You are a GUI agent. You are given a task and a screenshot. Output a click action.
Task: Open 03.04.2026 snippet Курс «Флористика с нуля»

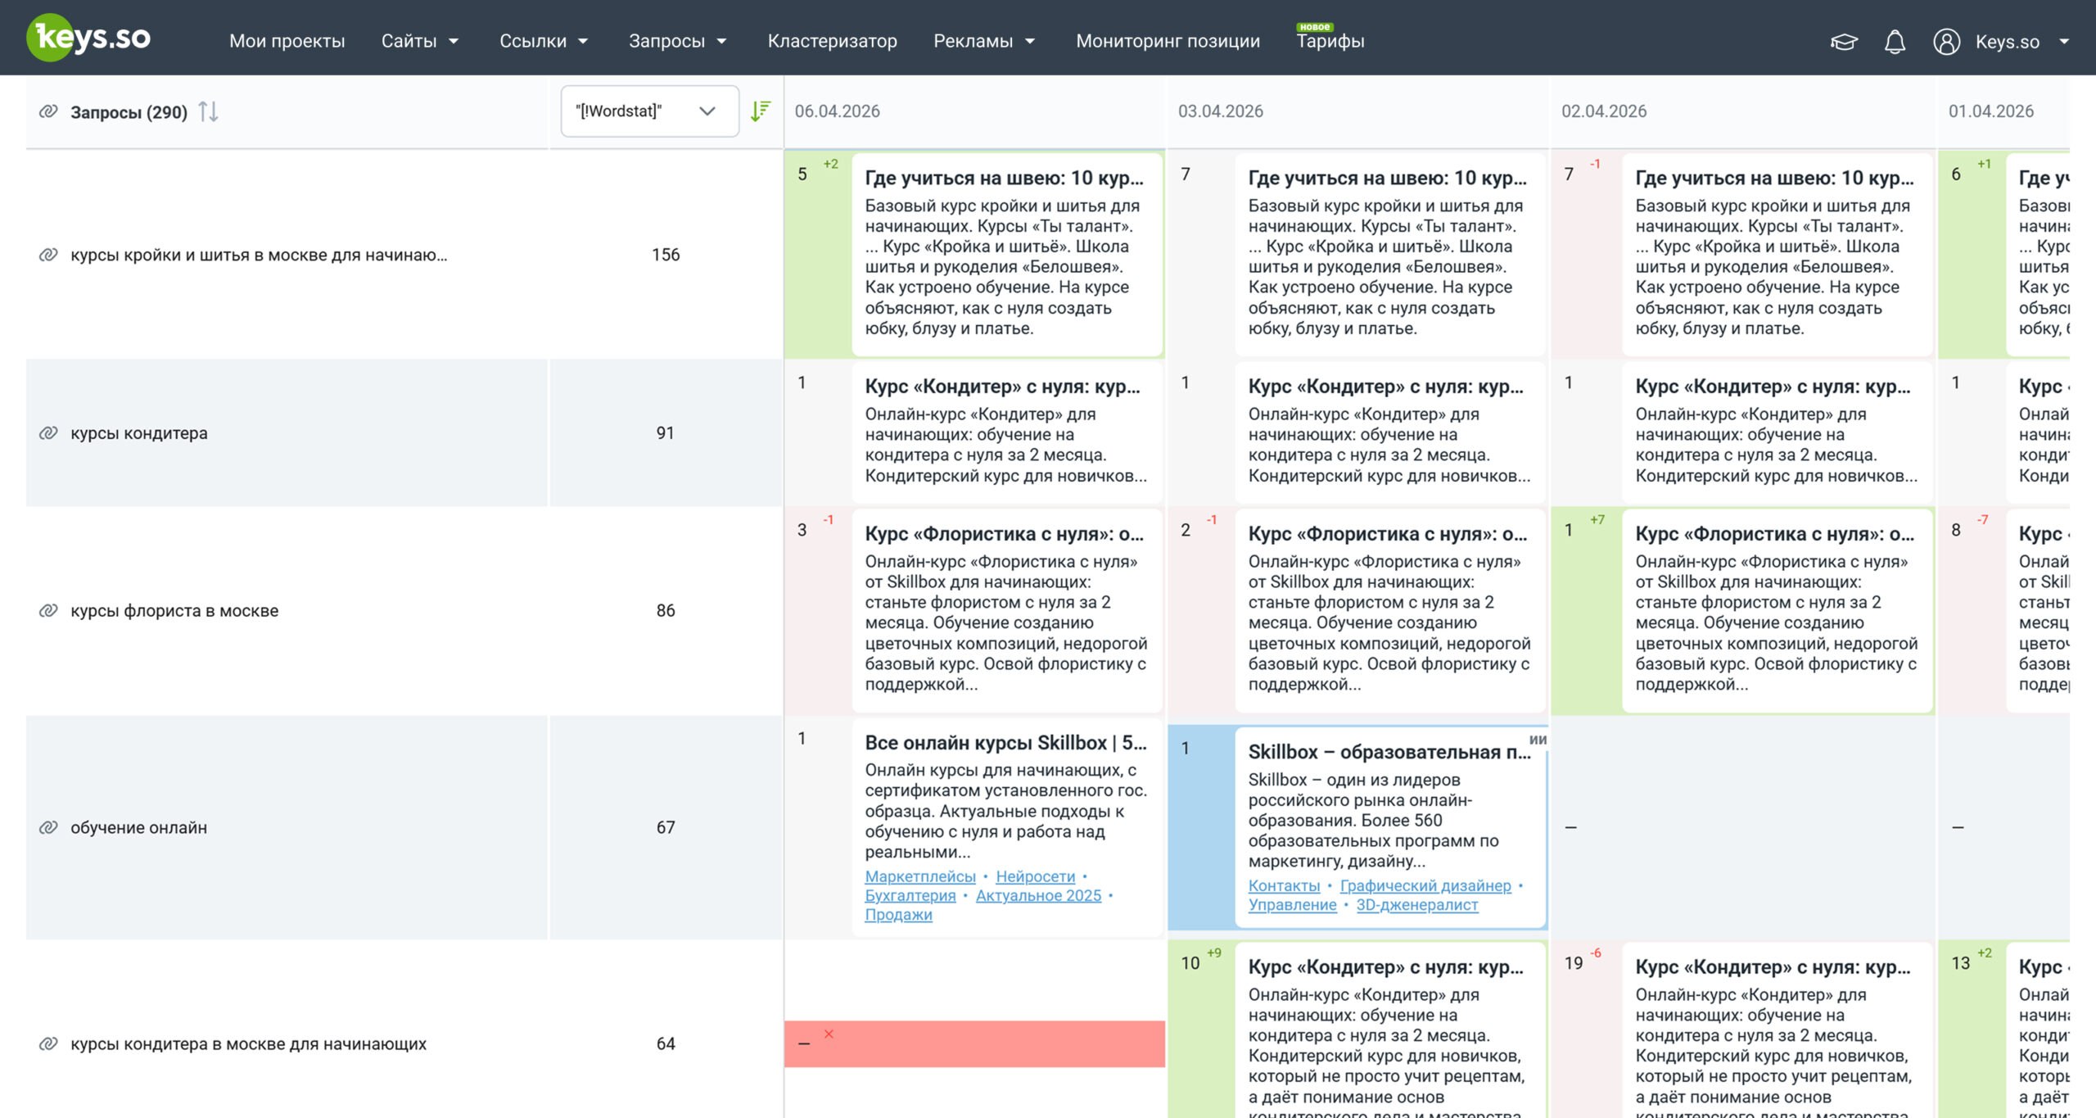tap(1390, 610)
